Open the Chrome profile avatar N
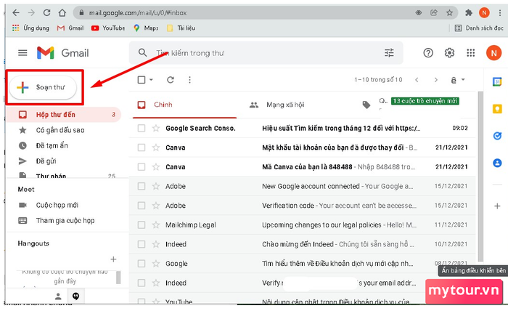The width and height of the screenshot is (508, 311). [x=484, y=12]
